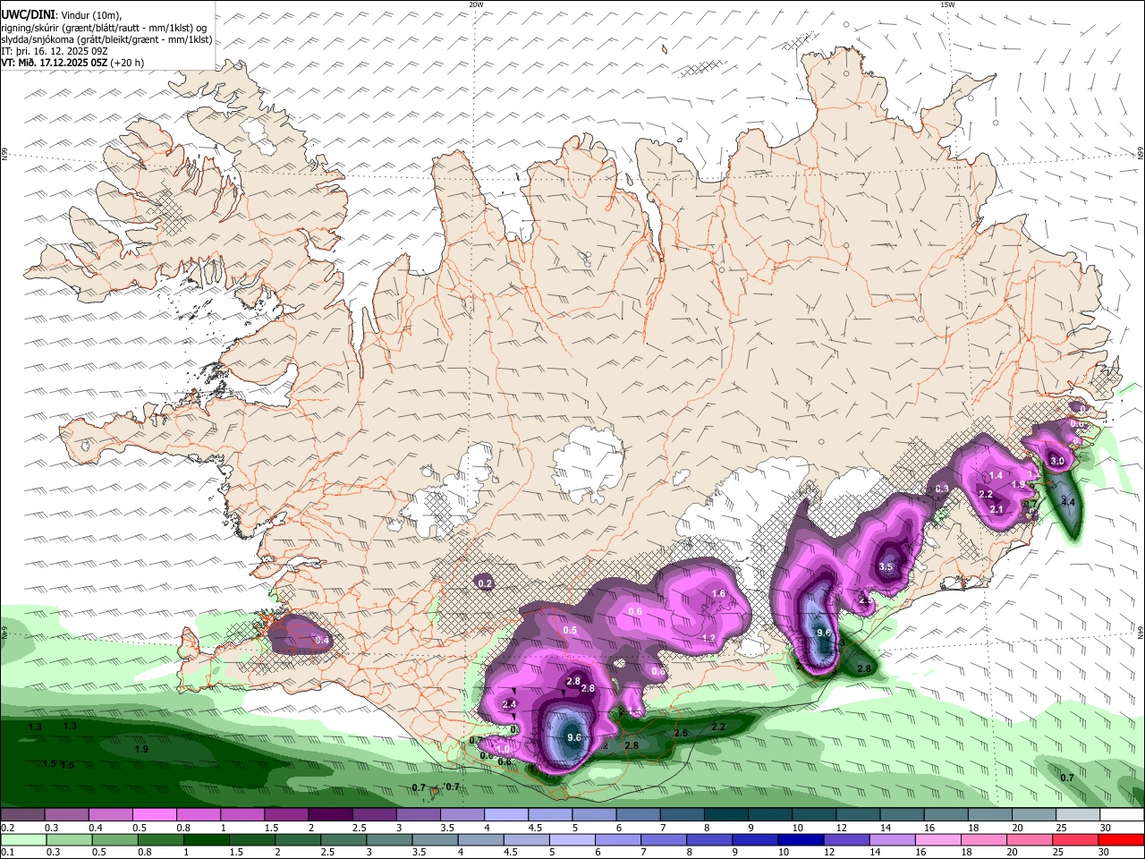Click the greyish-purple 0.2 swatch in upper legend row
The height and width of the screenshot is (859, 1145).
click(x=22, y=815)
